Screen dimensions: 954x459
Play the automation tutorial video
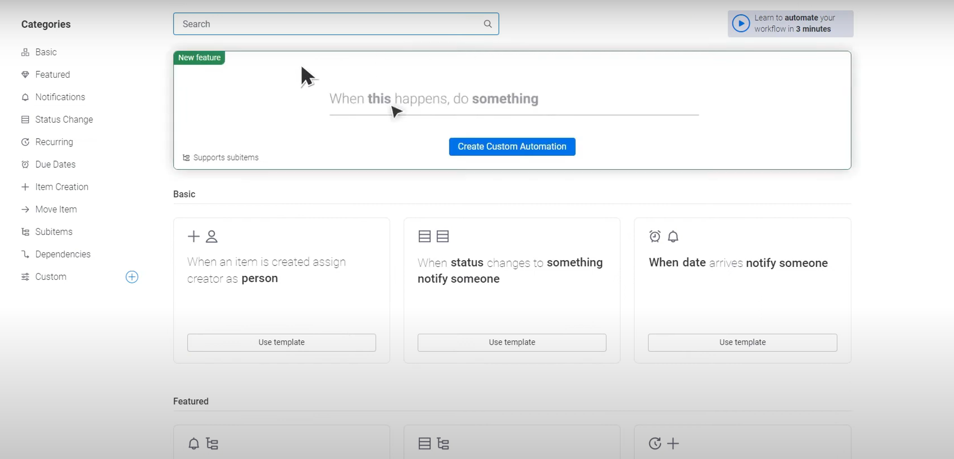tap(741, 23)
